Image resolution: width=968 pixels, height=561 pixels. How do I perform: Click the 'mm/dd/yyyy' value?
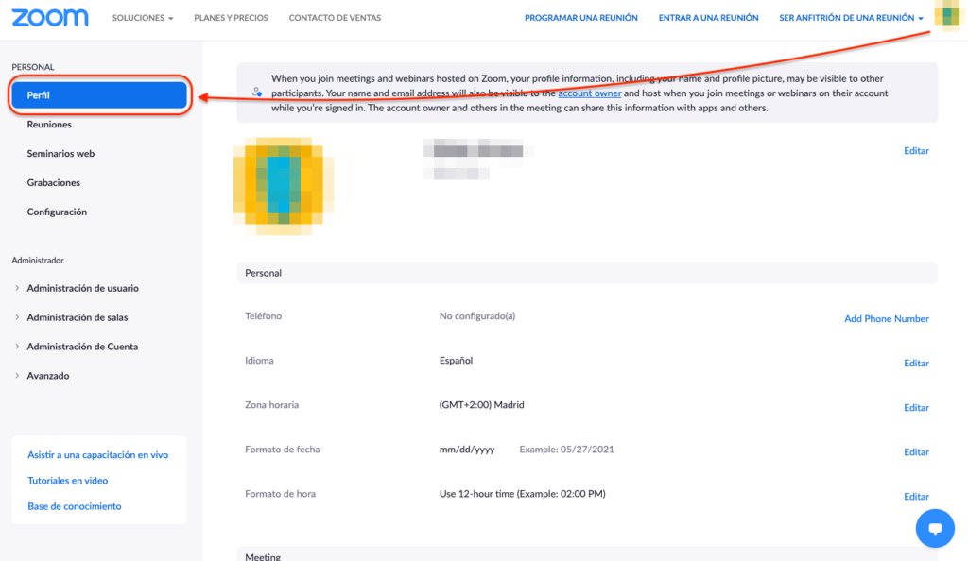[x=467, y=450]
